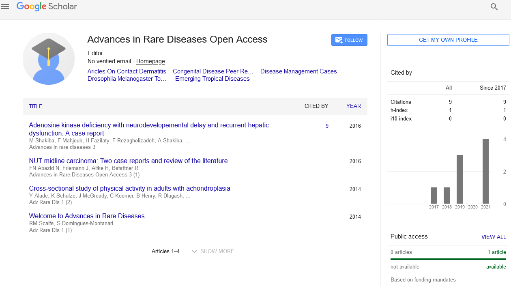Open the hamburger menu icon
This screenshot has width=511, height=288.
click(5, 6)
